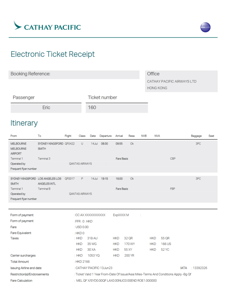
Task: Click fare basis code CBP
Action: [x=173, y=159]
